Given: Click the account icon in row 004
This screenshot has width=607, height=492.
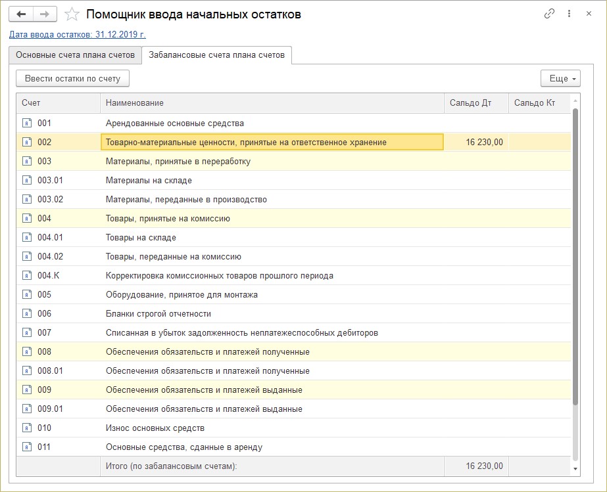Looking at the screenshot, I should (x=27, y=218).
